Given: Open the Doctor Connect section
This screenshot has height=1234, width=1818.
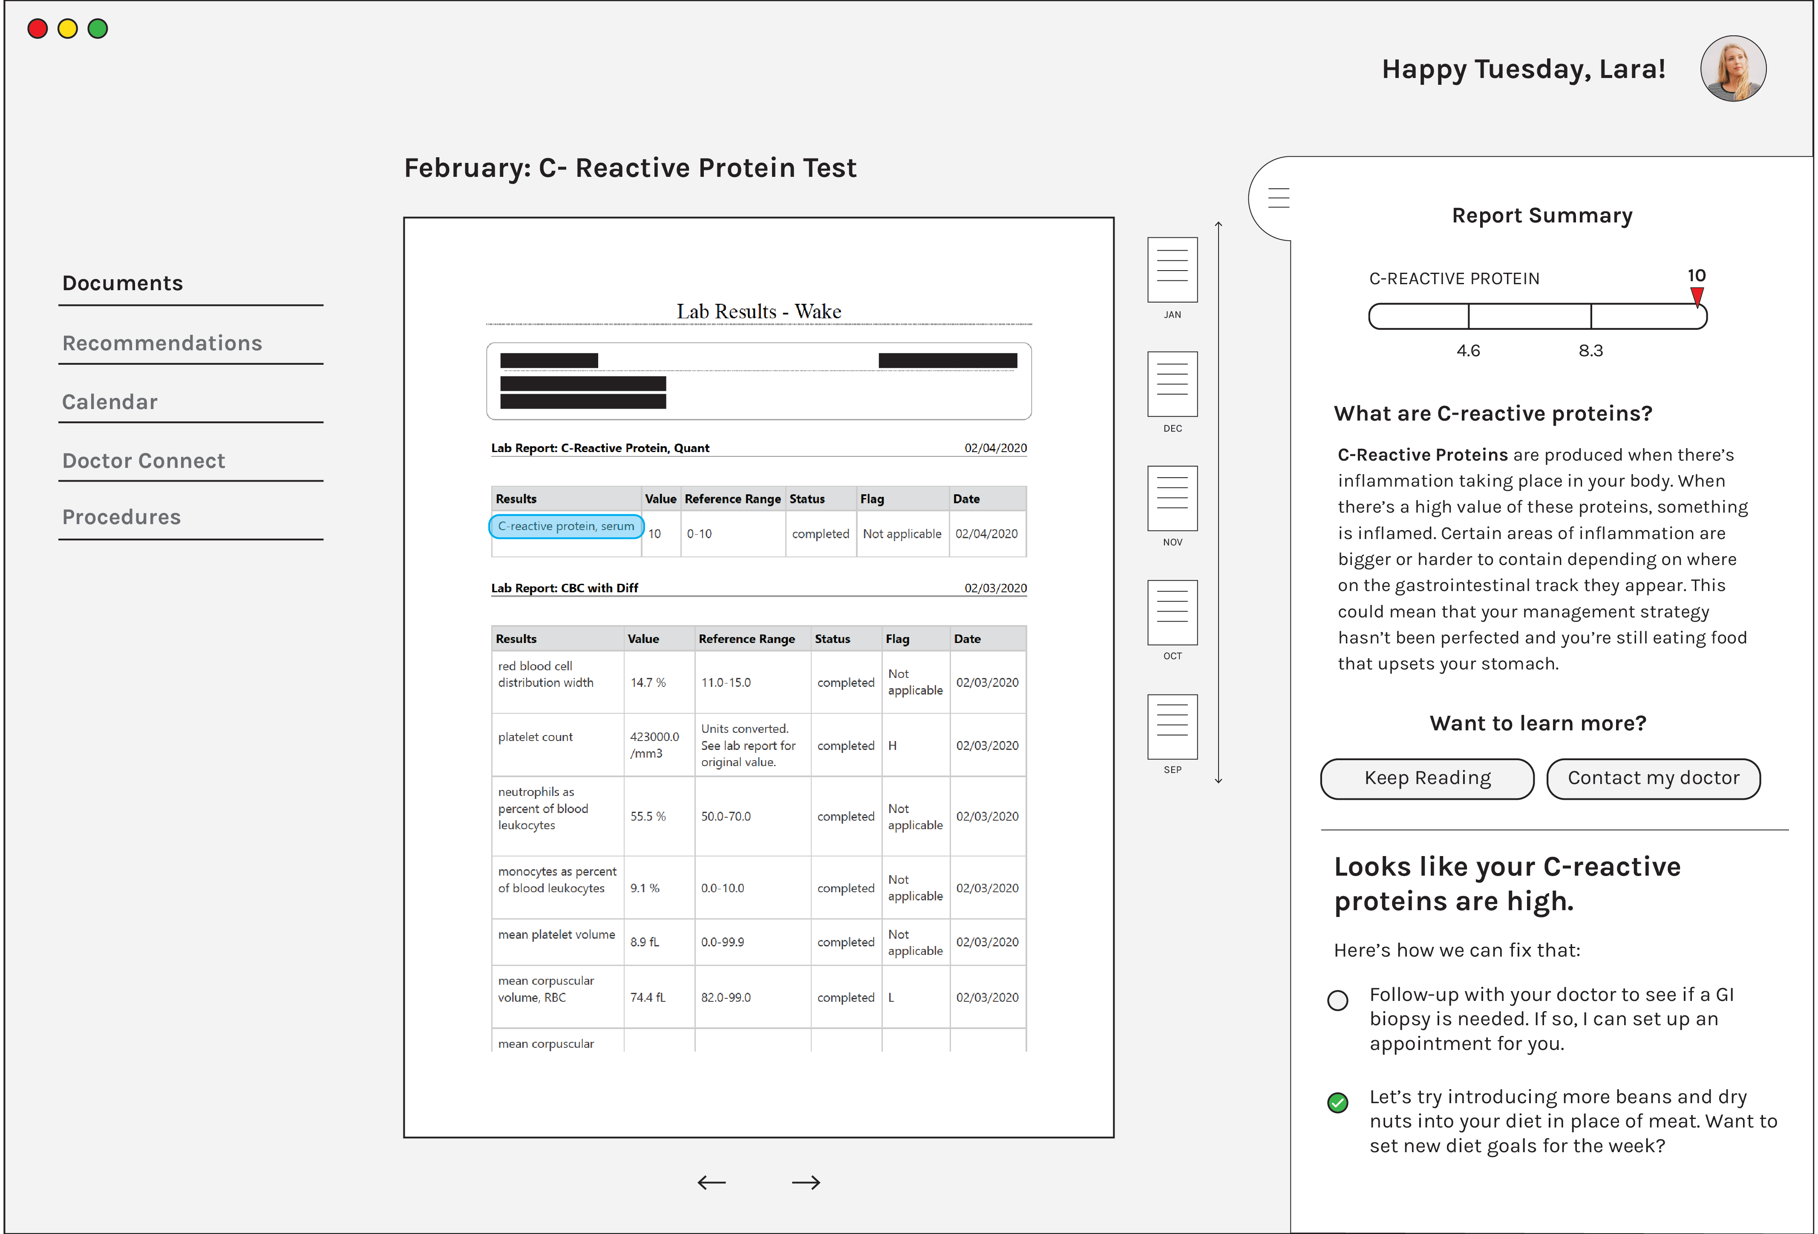Looking at the screenshot, I should pos(143,460).
